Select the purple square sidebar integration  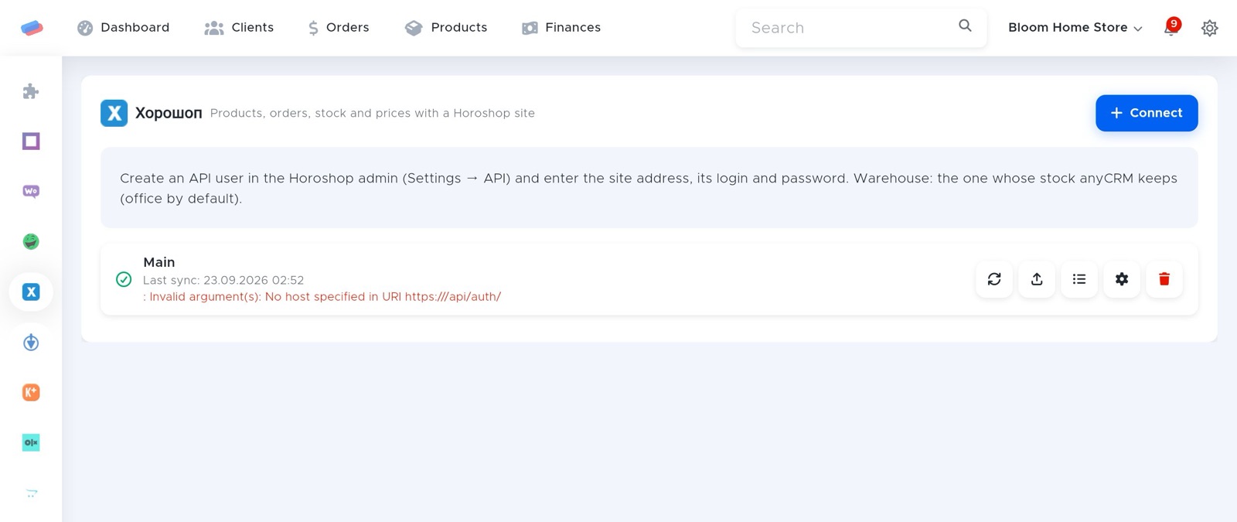tap(31, 142)
